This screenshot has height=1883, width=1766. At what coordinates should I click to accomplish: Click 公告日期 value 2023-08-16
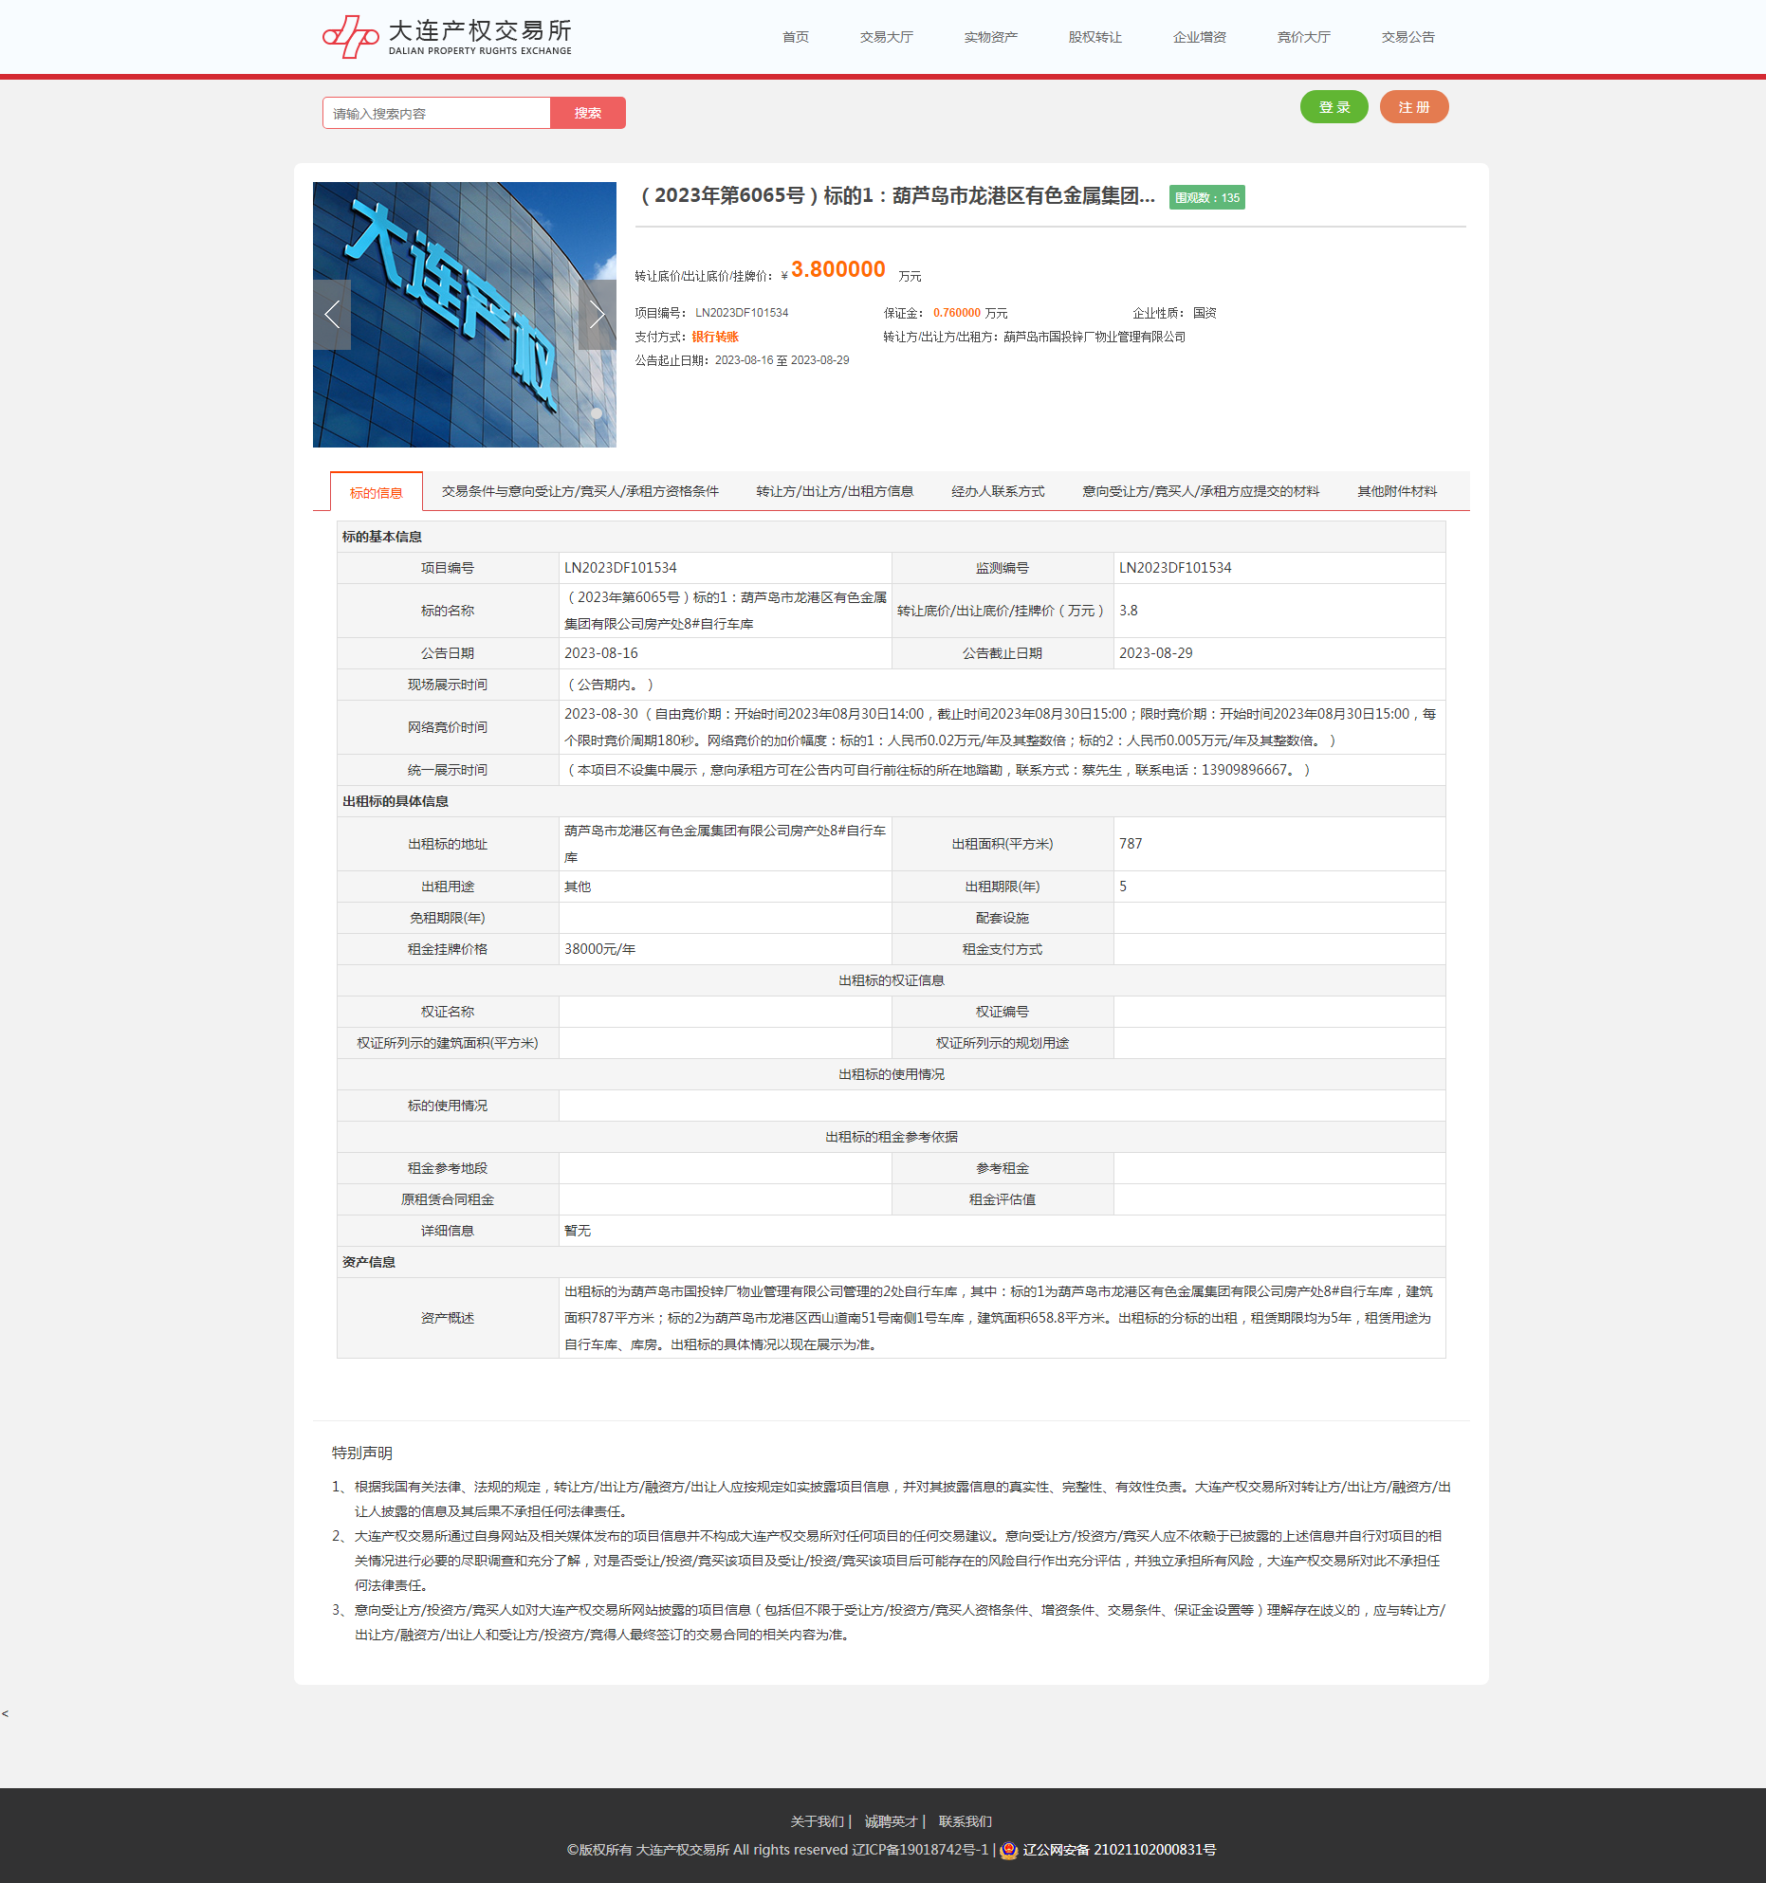[x=601, y=653]
